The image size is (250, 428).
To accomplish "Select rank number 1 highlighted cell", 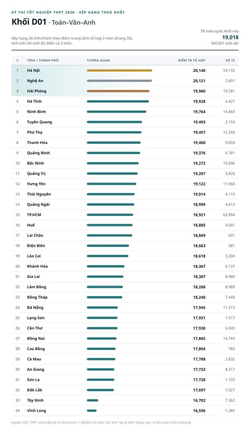I will [x=17, y=71].
